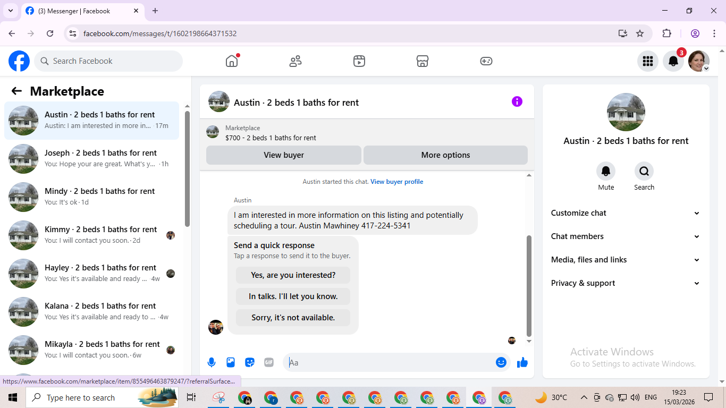726x408 pixels.
Task: Mute this conversation with the bell icon
Action: tap(606, 171)
